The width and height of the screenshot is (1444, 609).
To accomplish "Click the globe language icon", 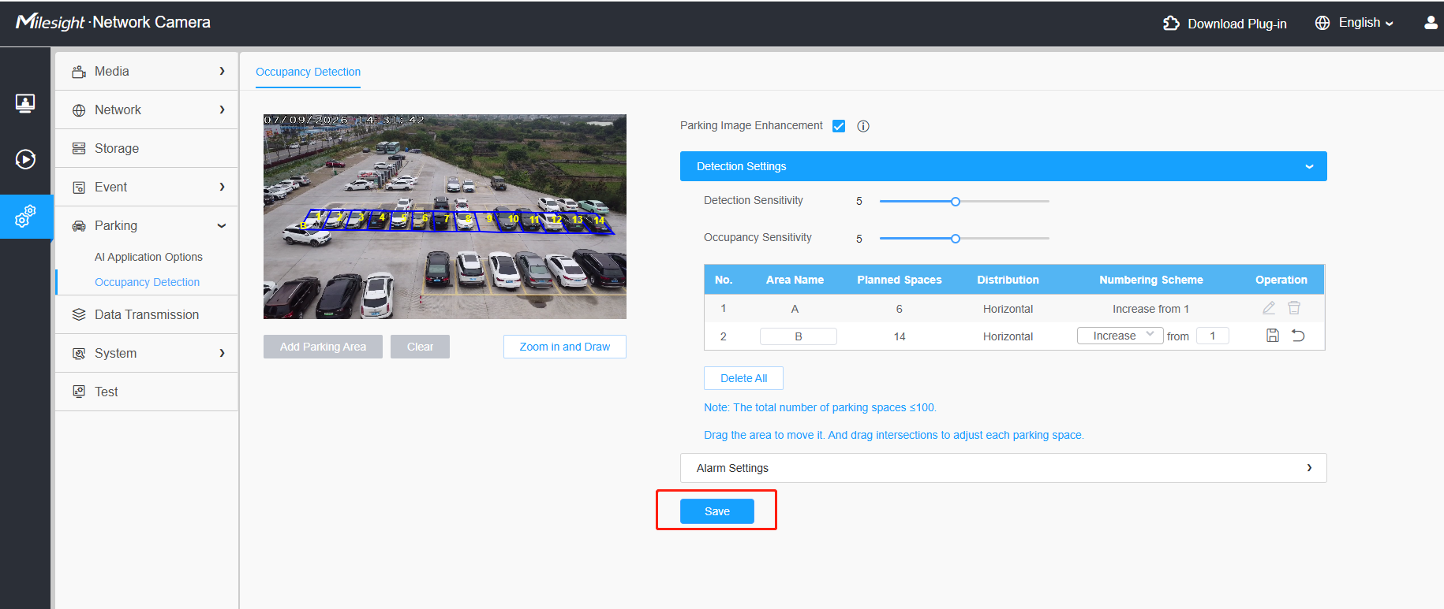I will click(1322, 23).
